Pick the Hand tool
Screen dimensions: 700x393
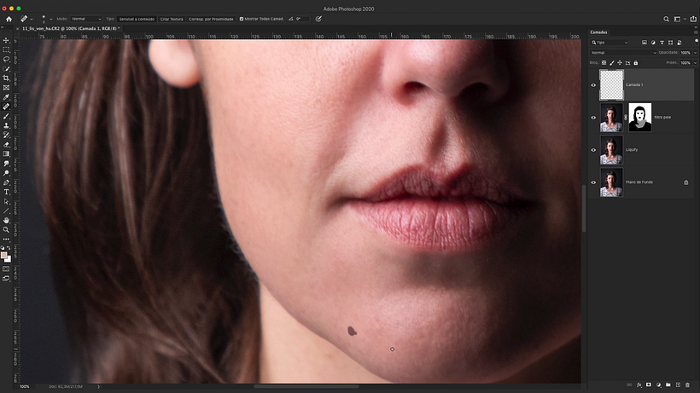point(6,220)
